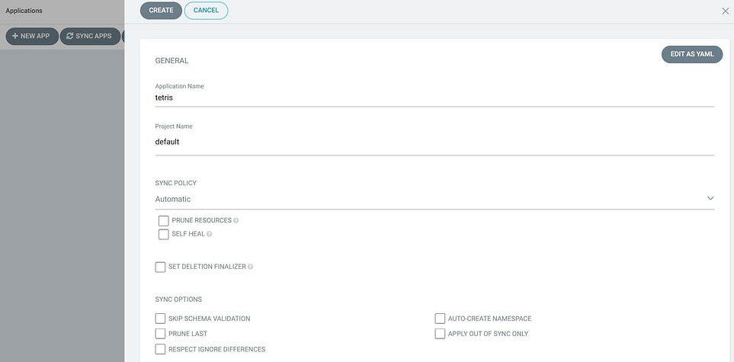Click the SYNC APPS button

tap(90, 36)
